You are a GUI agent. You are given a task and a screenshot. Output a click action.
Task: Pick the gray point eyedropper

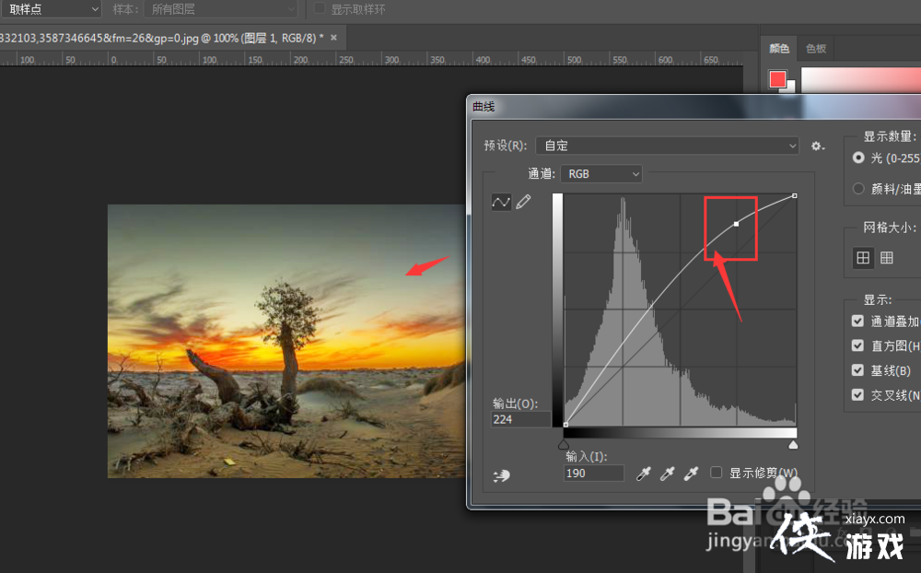(668, 474)
